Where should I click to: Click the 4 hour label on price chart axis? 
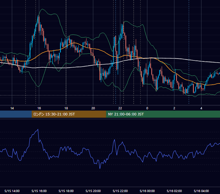tap(201, 108)
